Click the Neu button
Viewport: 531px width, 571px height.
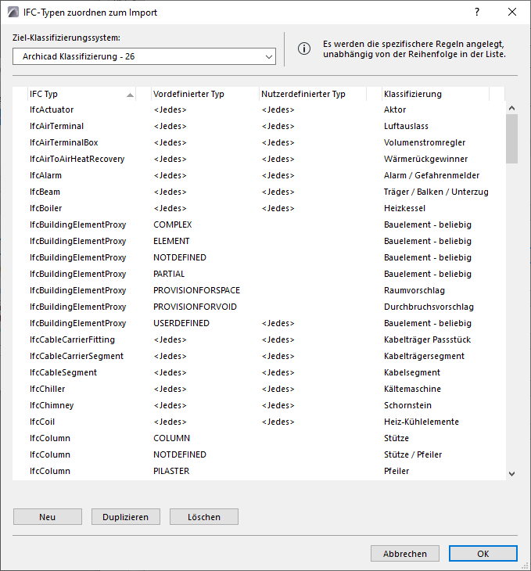click(x=48, y=517)
